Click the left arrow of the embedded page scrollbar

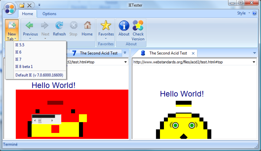[x=34, y=120]
